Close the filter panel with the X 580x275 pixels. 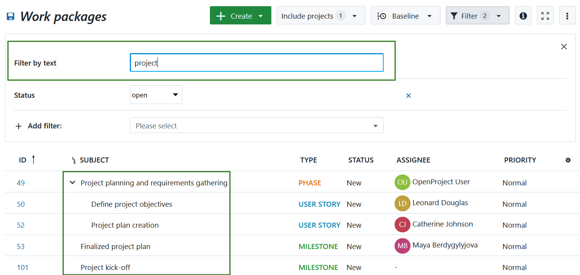point(564,46)
